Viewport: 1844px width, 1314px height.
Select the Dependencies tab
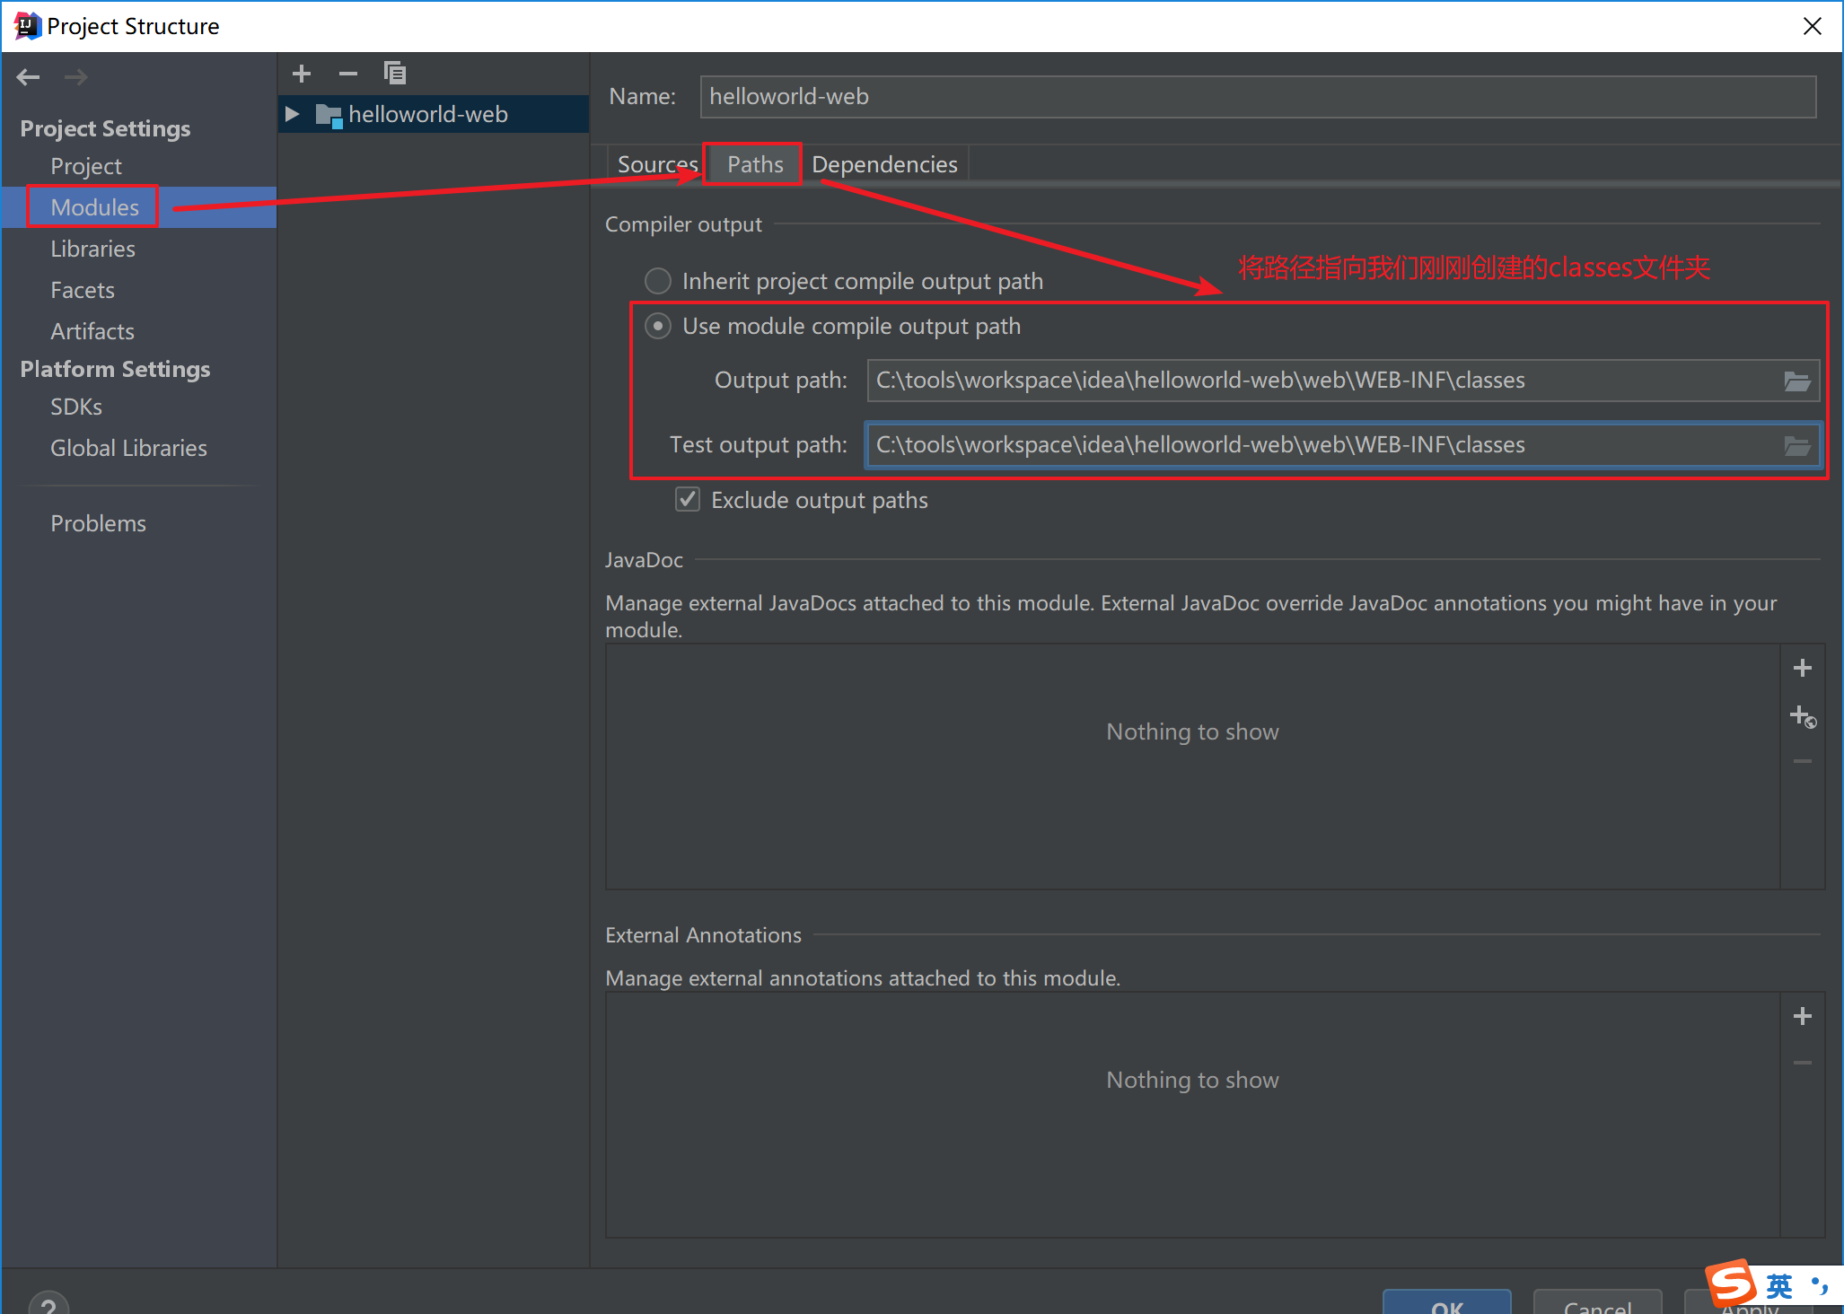(x=882, y=163)
